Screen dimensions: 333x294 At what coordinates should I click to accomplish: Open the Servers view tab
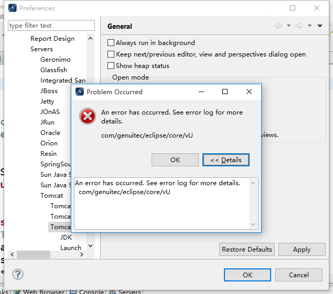[x=125, y=292]
